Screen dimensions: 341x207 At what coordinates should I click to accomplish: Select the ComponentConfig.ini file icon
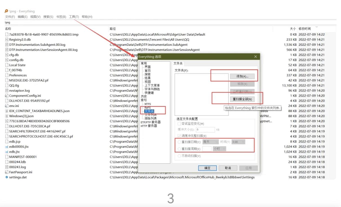7,95
